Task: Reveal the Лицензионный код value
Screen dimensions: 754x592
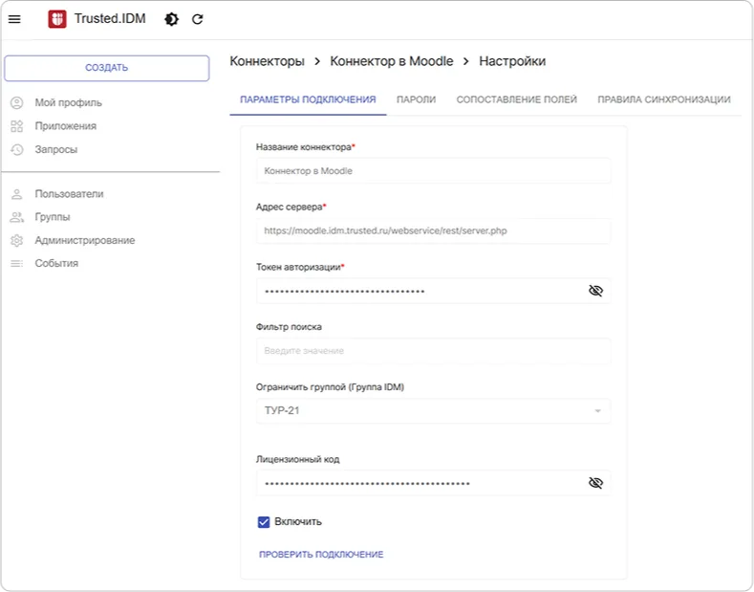Action: pyautogui.click(x=595, y=483)
